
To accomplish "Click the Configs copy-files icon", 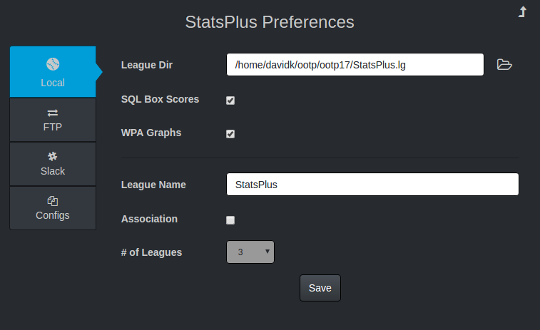I will pyautogui.click(x=53, y=201).
